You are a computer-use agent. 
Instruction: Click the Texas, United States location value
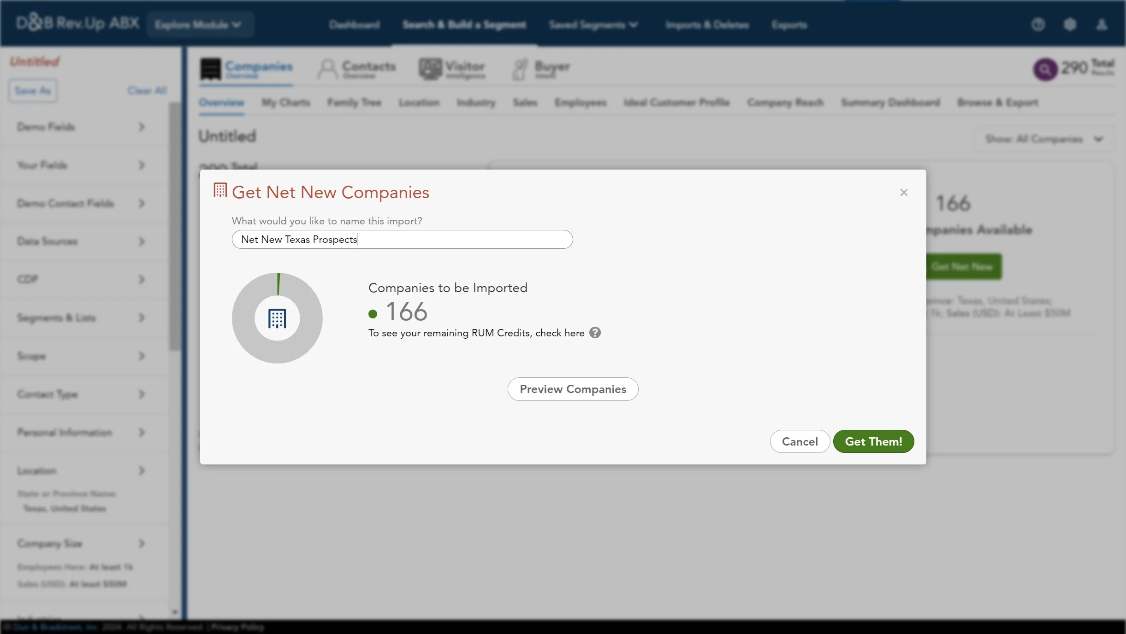point(65,509)
